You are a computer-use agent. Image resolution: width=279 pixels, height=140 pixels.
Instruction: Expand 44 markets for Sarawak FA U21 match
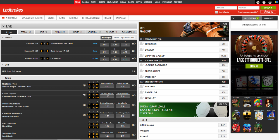click(x=133, y=51)
